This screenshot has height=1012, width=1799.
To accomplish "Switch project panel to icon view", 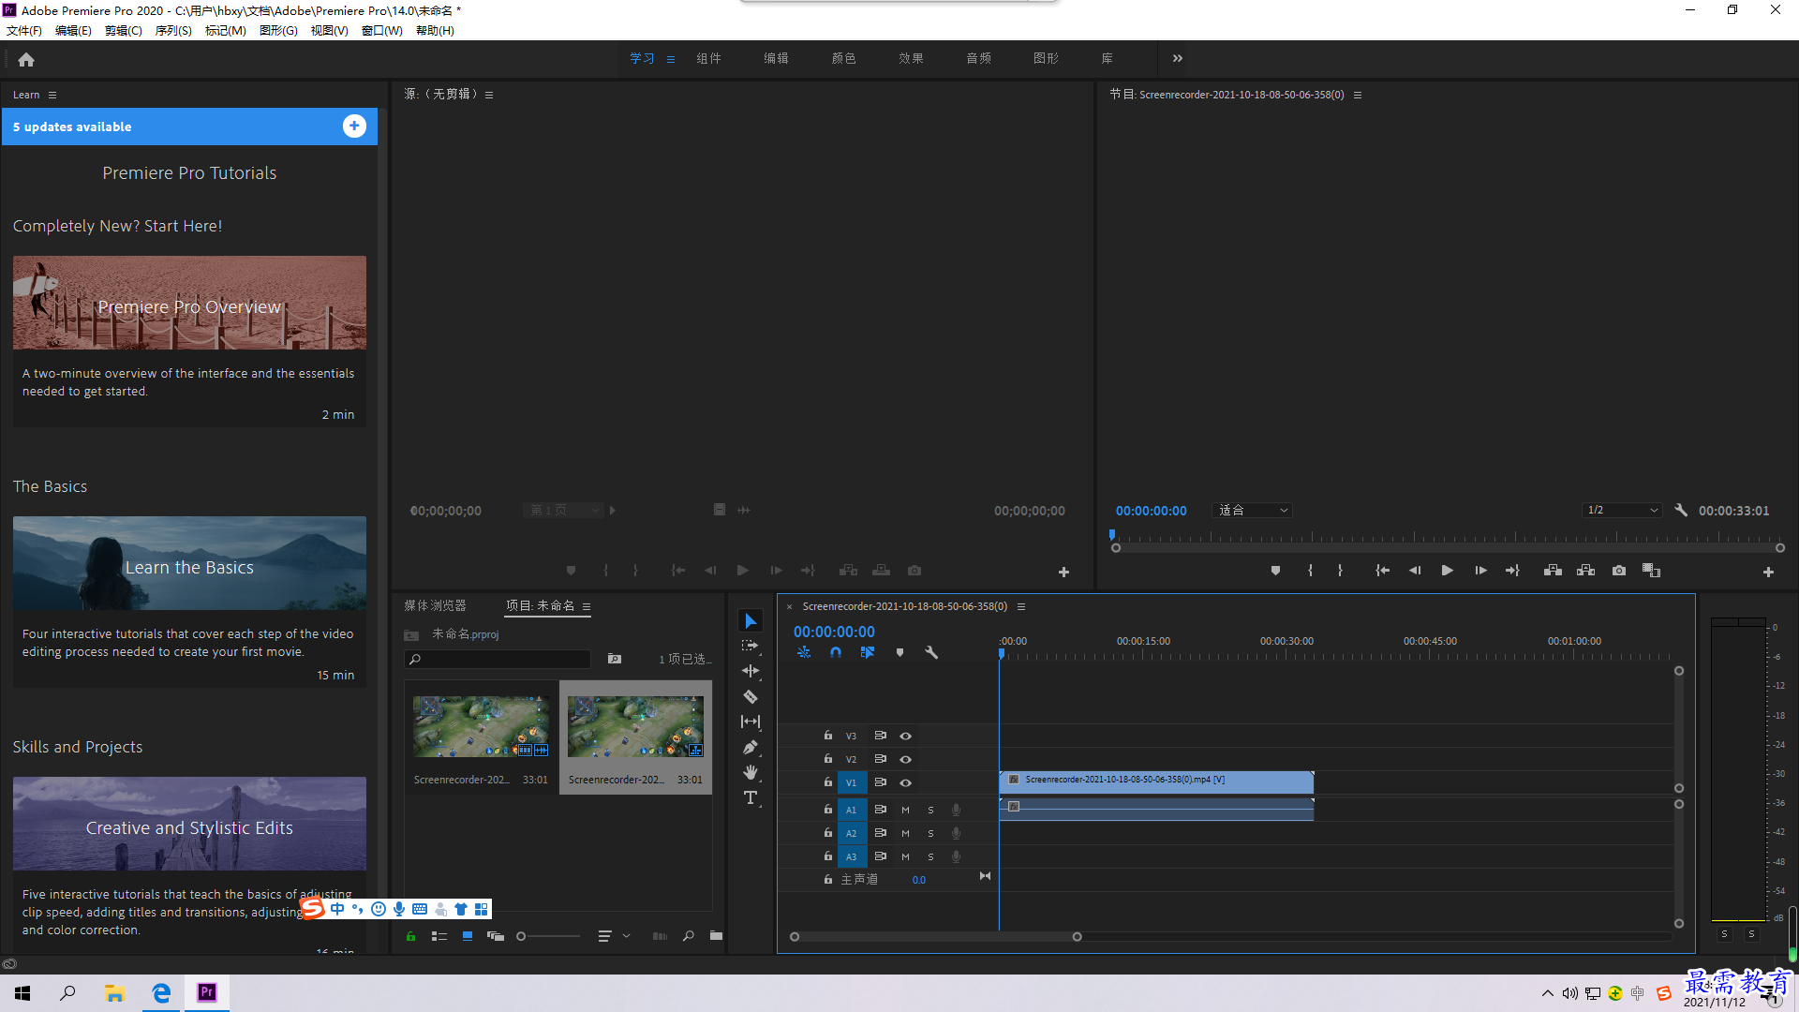I will tap(468, 935).
